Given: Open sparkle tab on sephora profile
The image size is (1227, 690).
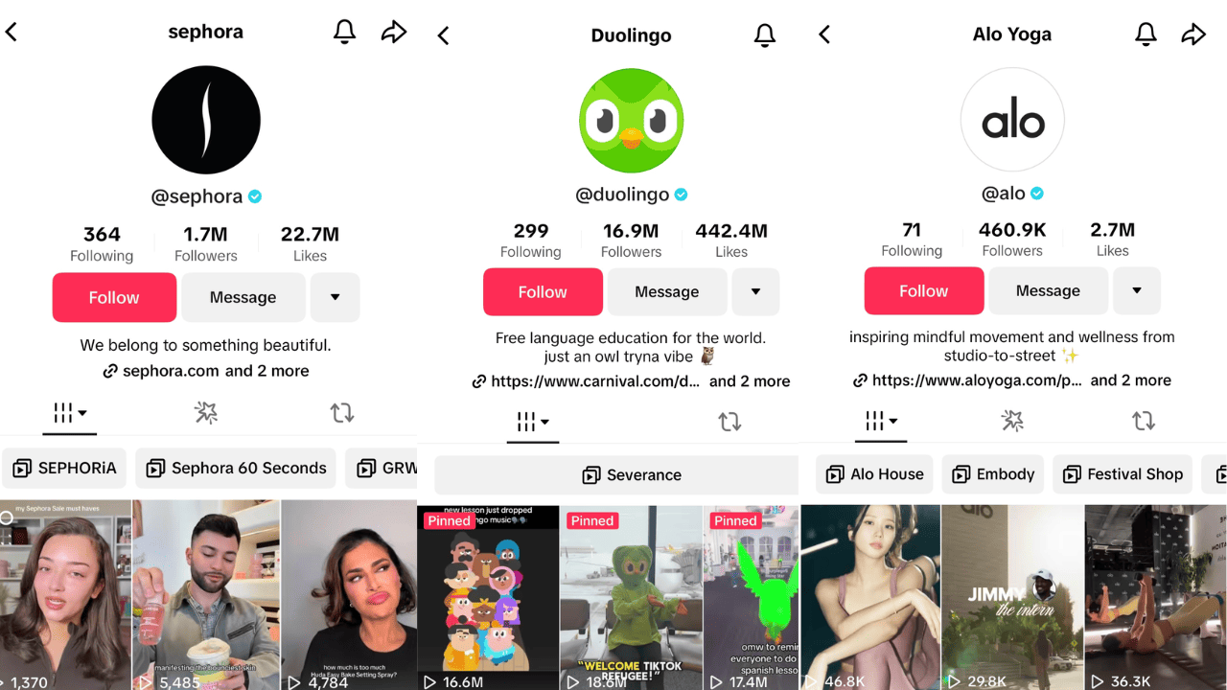Looking at the screenshot, I should tap(206, 412).
